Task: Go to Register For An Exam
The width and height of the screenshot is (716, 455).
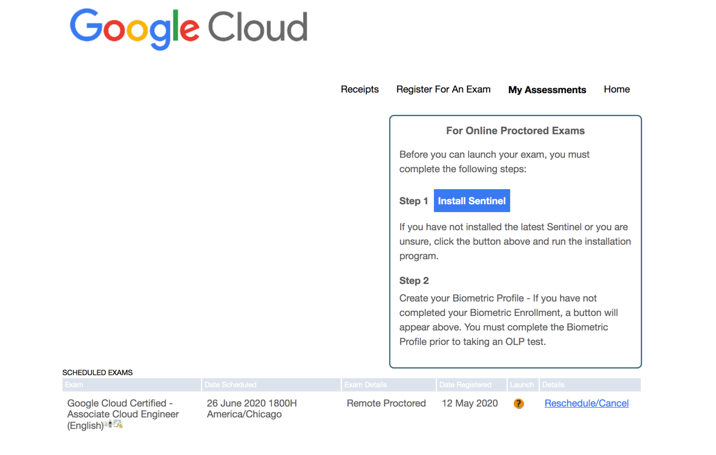Action: [x=444, y=89]
